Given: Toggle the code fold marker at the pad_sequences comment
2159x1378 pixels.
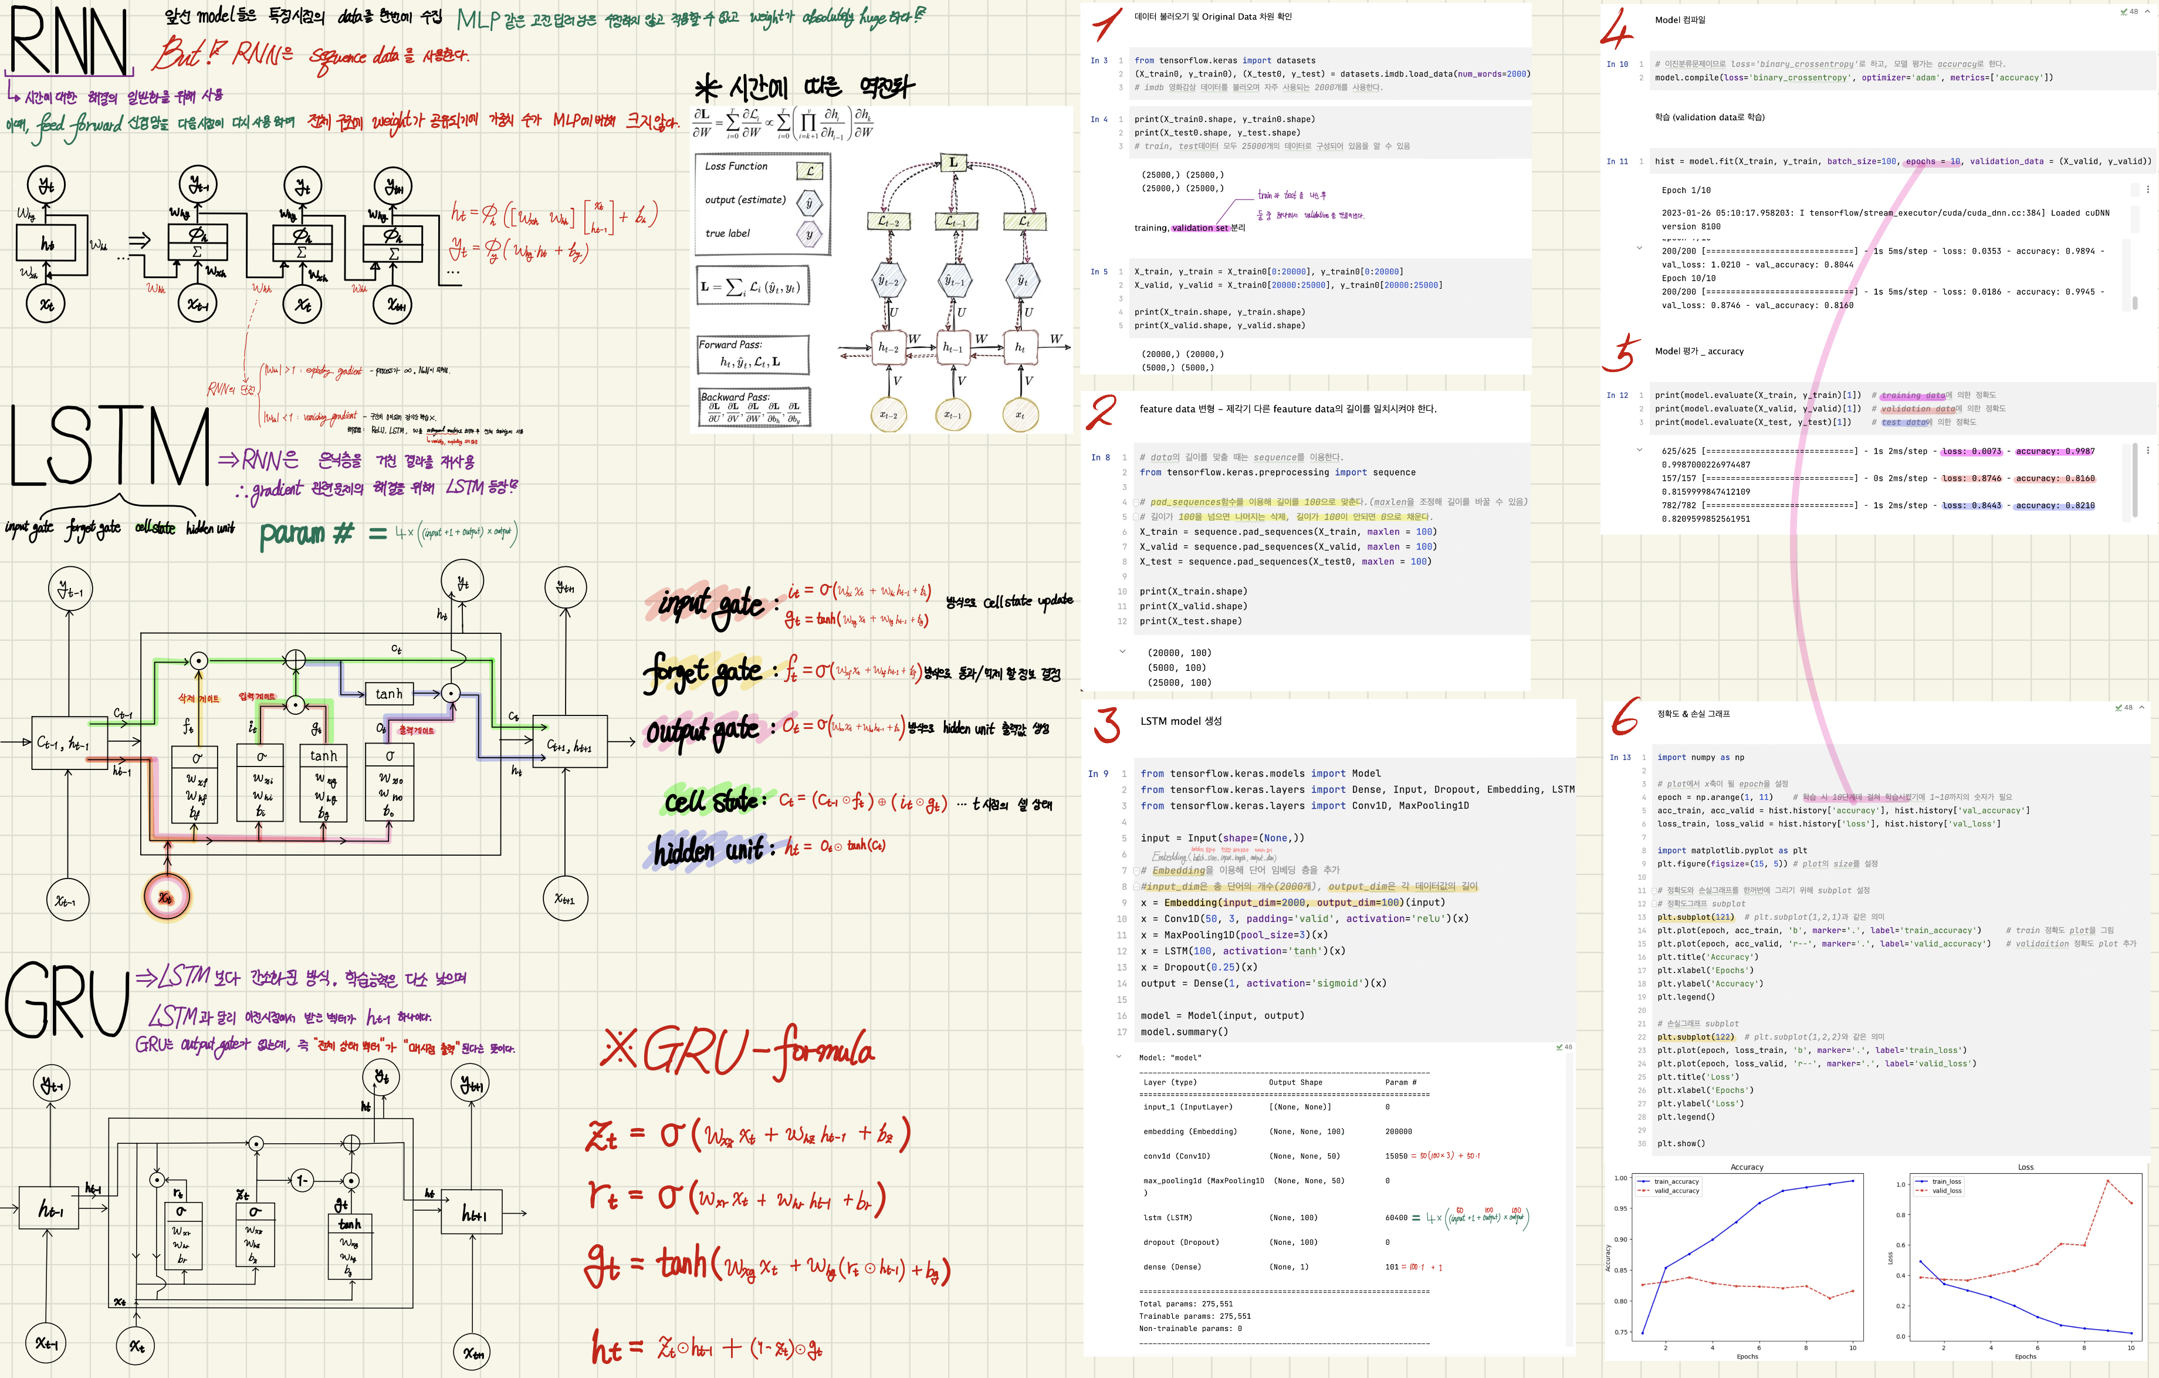Looking at the screenshot, I should 1135,502.
